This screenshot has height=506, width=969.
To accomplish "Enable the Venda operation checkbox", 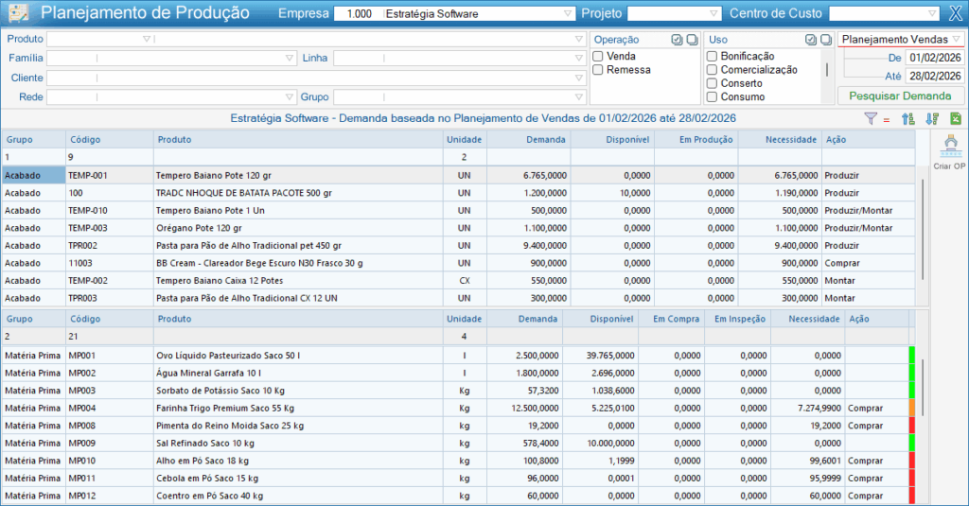I will (x=598, y=57).
